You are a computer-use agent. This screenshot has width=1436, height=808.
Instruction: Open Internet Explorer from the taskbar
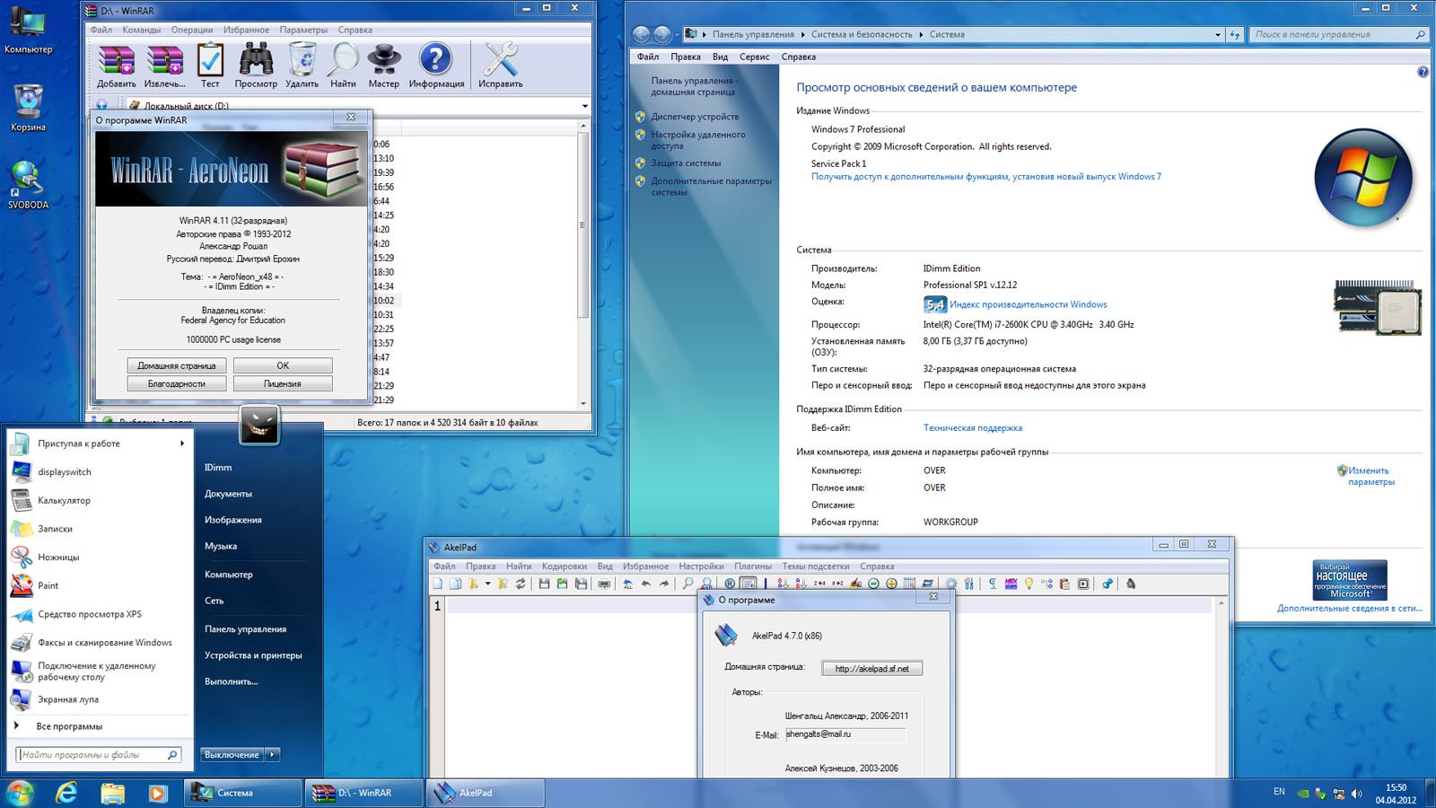(66, 793)
